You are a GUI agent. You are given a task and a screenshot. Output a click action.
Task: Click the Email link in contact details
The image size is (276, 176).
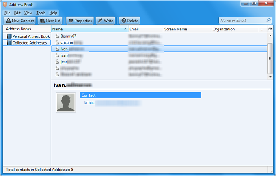pyautogui.click(x=89, y=102)
